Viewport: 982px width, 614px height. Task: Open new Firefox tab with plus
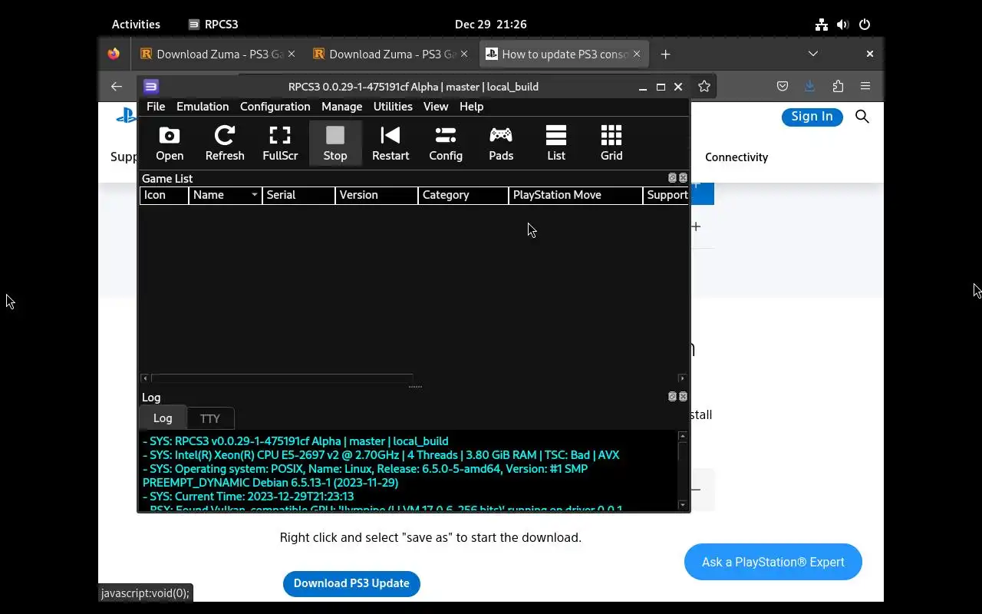(665, 54)
